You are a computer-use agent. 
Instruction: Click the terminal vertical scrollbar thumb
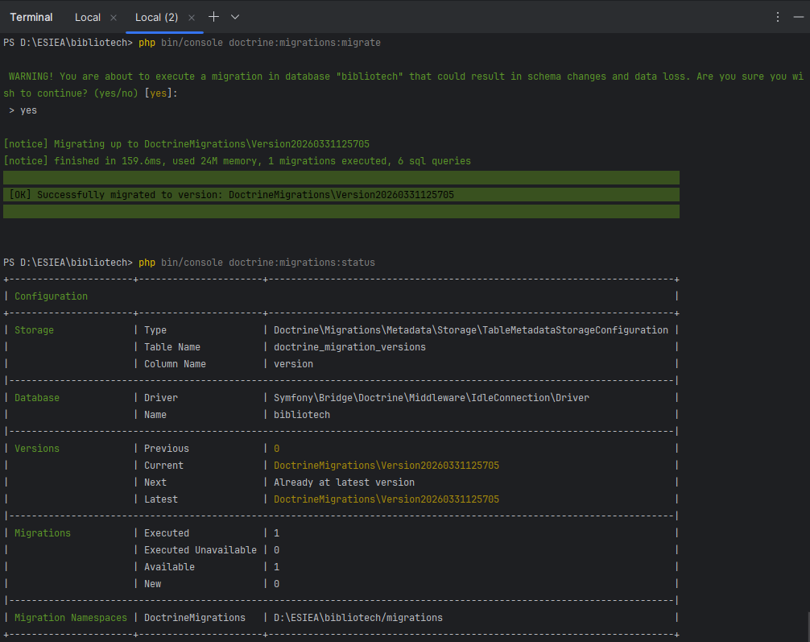(807, 625)
